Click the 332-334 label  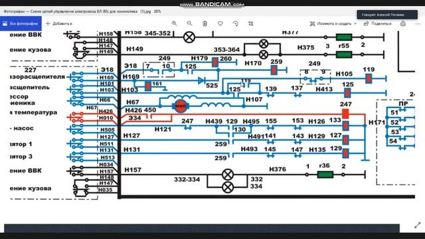pyautogui.click(x=187, y=179)
